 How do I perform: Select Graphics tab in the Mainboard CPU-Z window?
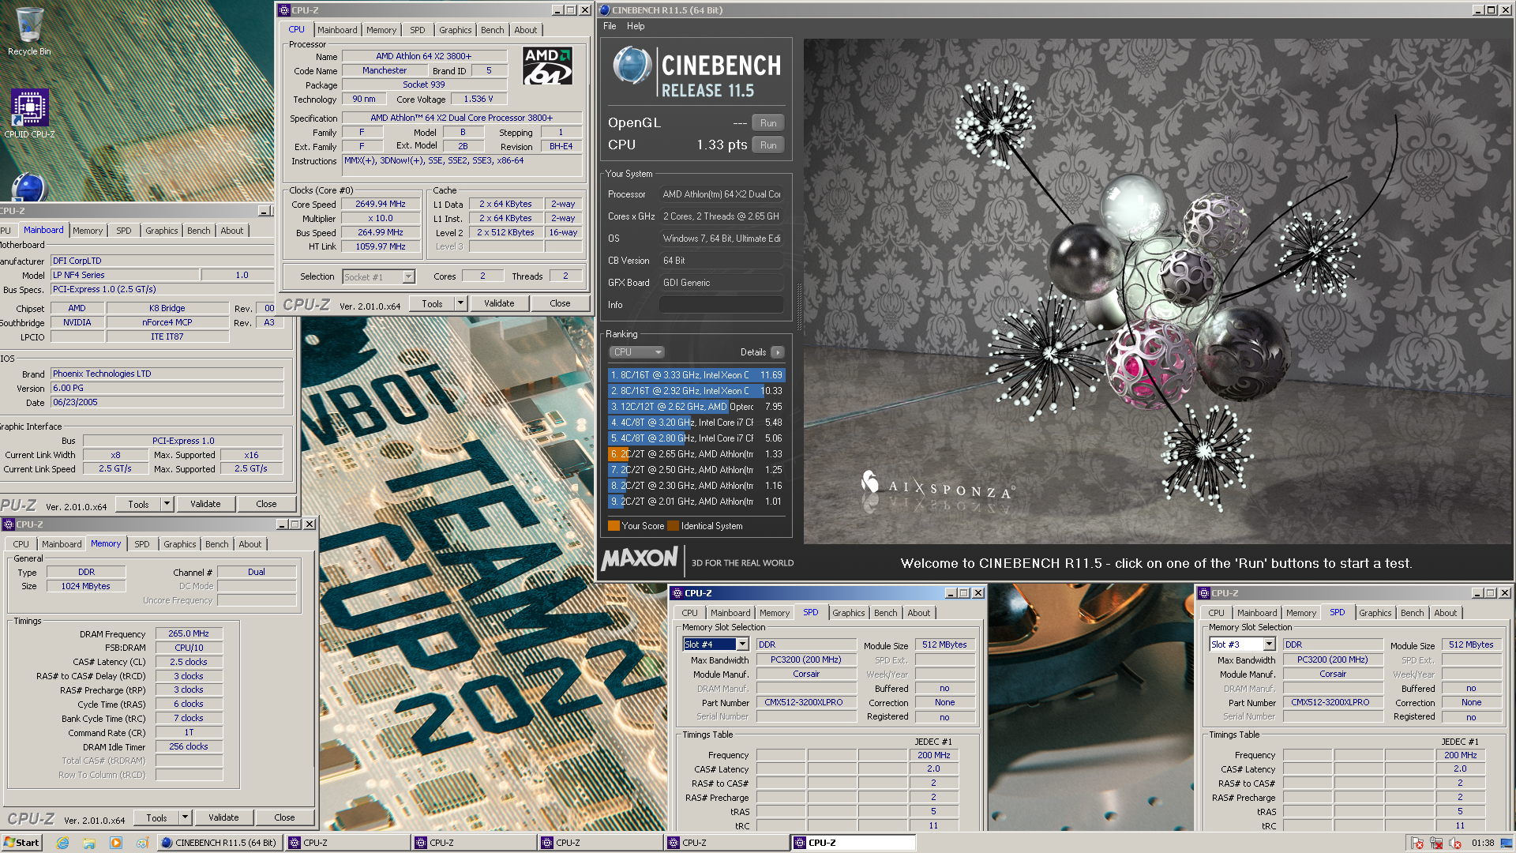point(161,231)
